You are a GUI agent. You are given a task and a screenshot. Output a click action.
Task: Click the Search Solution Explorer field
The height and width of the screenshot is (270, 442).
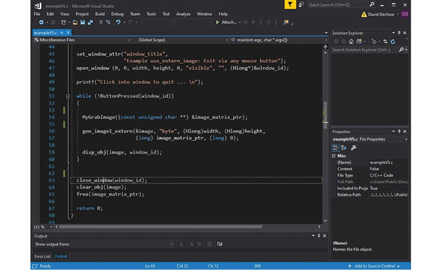pyautogui.click(x=365, y=50)
